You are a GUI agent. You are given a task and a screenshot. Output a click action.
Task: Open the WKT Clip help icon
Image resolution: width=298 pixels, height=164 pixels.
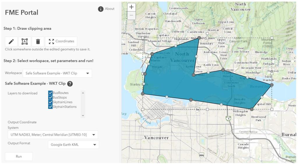70,84
